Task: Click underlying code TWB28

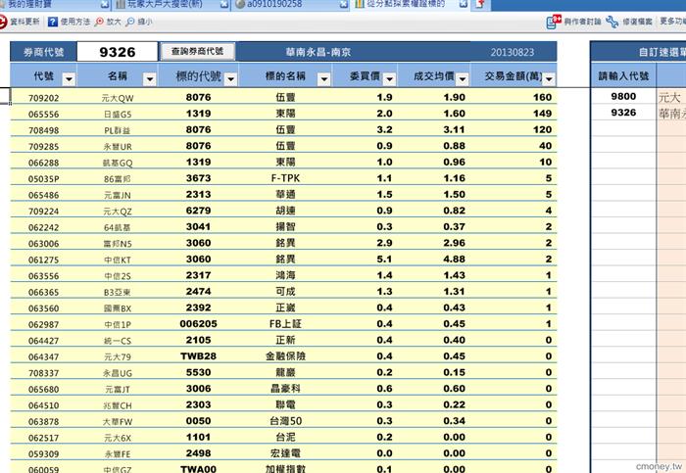Action: click(198, 356)
